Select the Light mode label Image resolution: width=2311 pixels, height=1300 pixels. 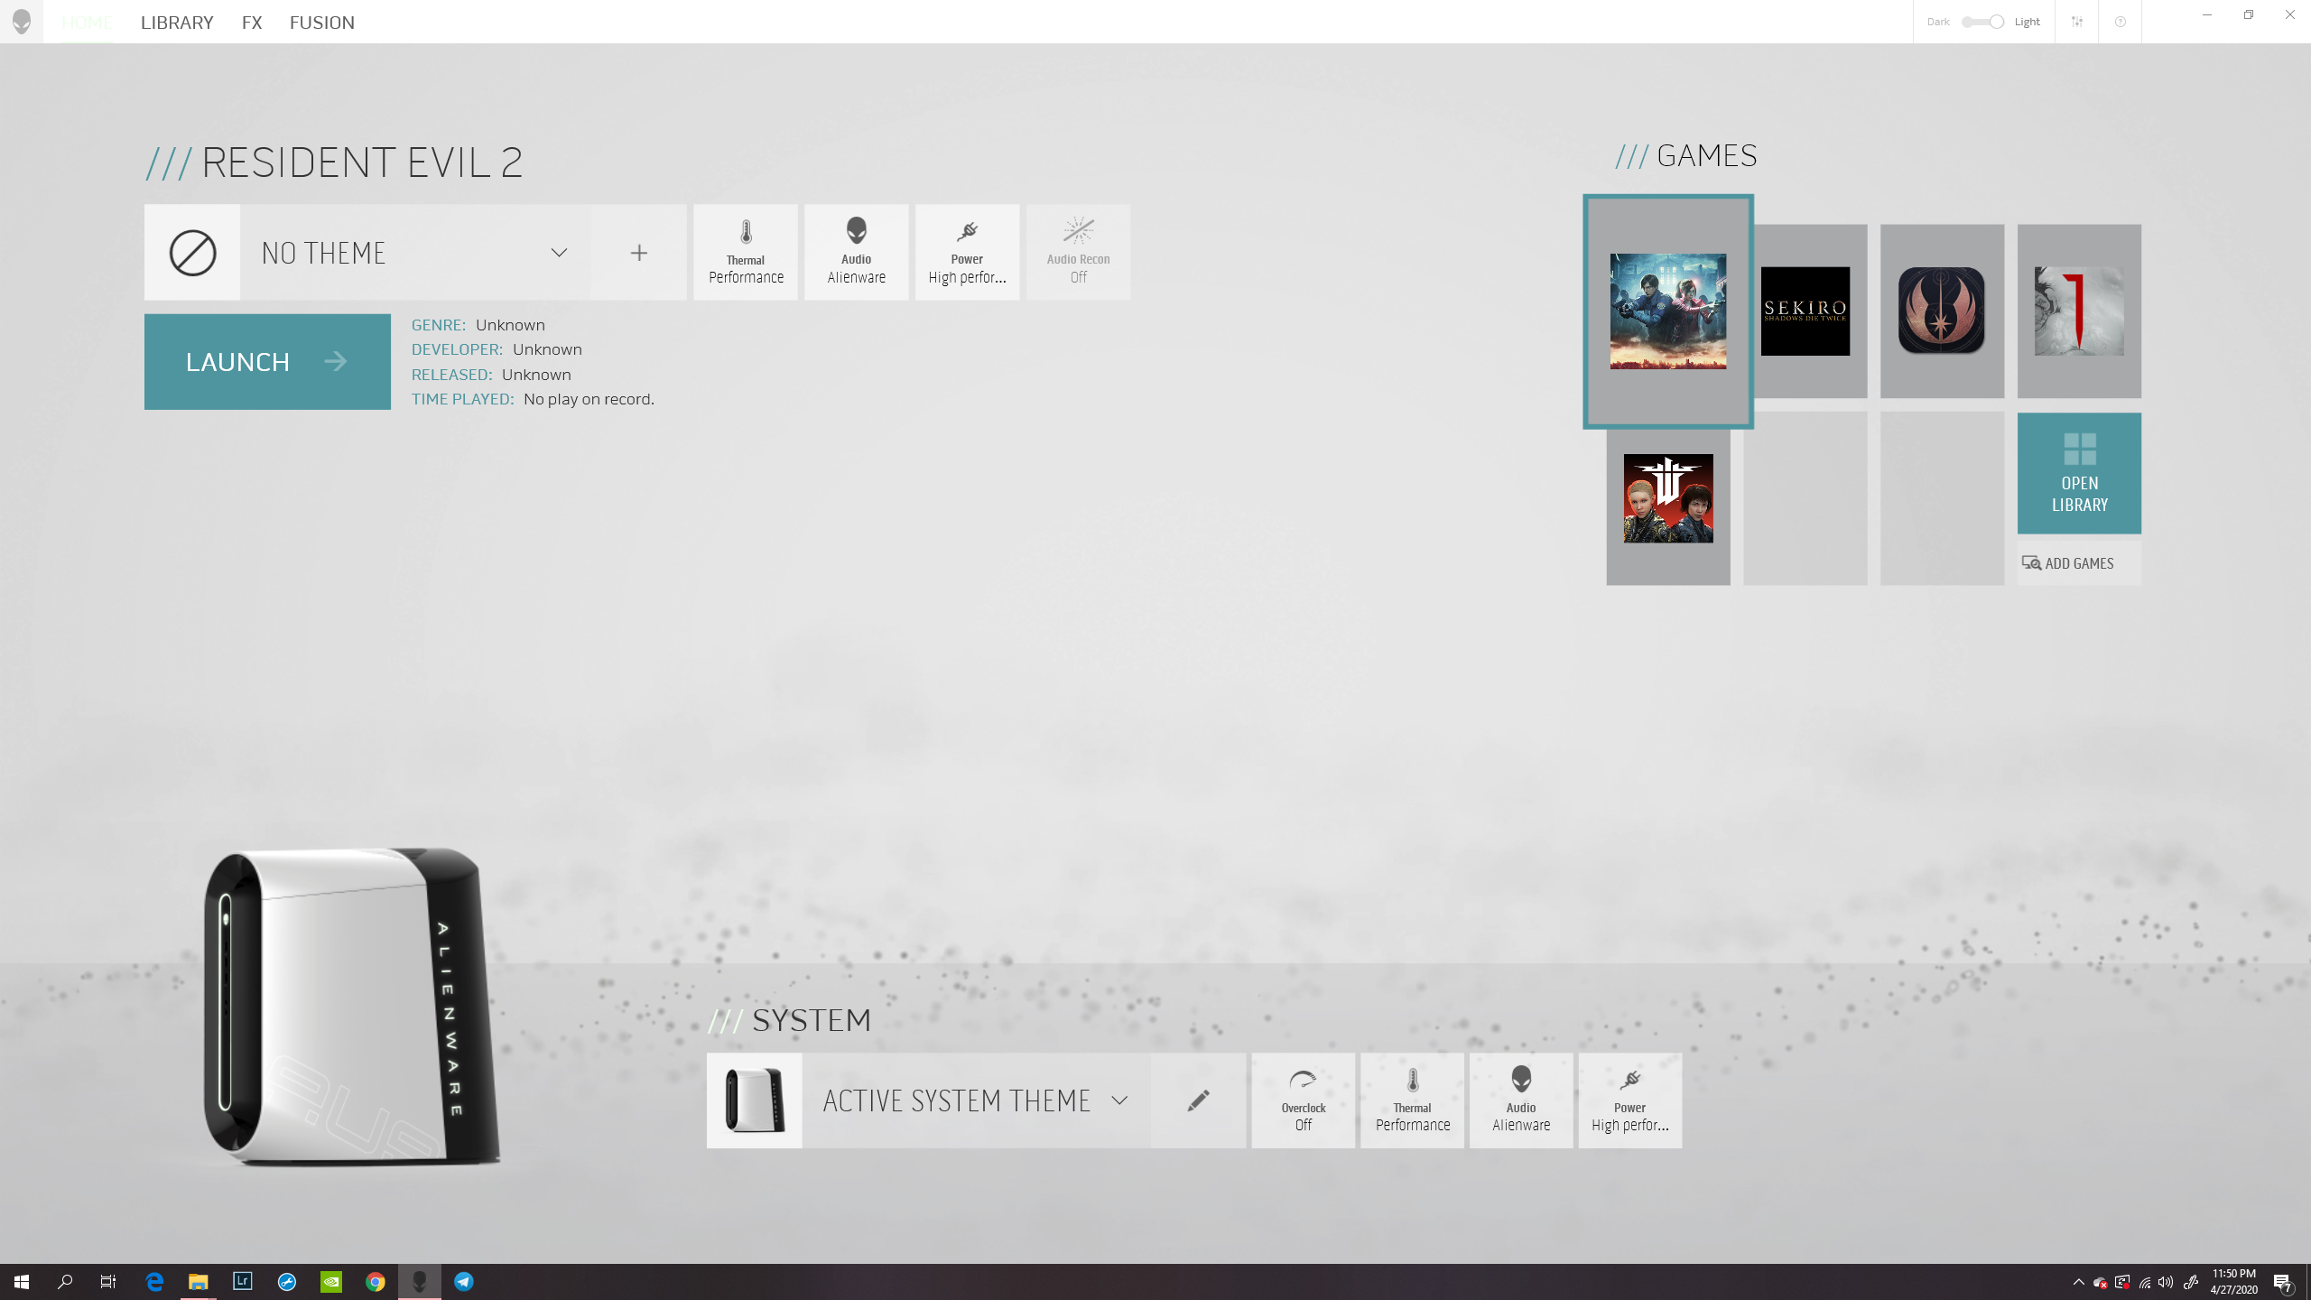[x=2027, y=22]
